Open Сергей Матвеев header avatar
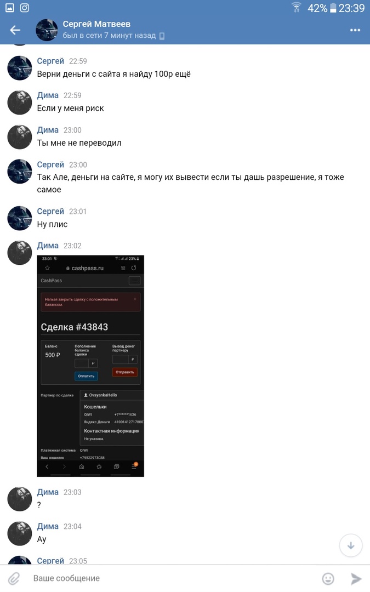This screenshot has height=592, width=370. click(47, 30)
